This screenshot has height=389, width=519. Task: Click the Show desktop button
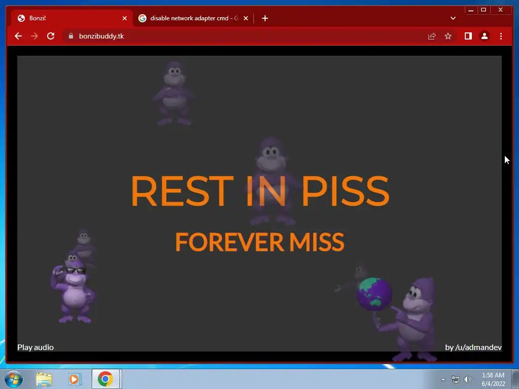point(515,379)
